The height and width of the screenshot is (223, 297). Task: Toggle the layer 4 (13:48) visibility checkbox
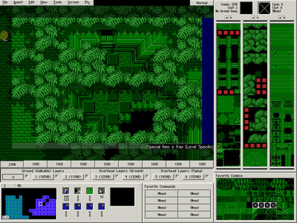[x=147, y=176]
